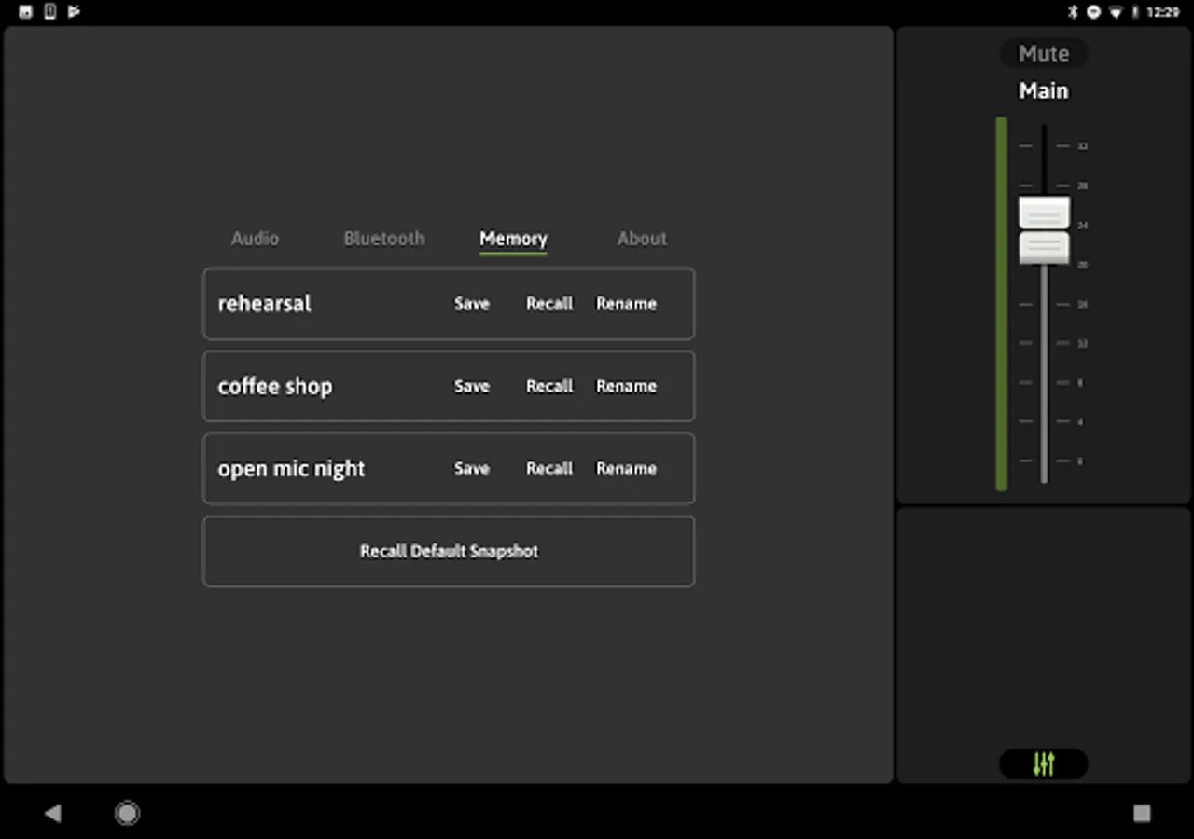Tap the Android back arrow

pos(52,814)
